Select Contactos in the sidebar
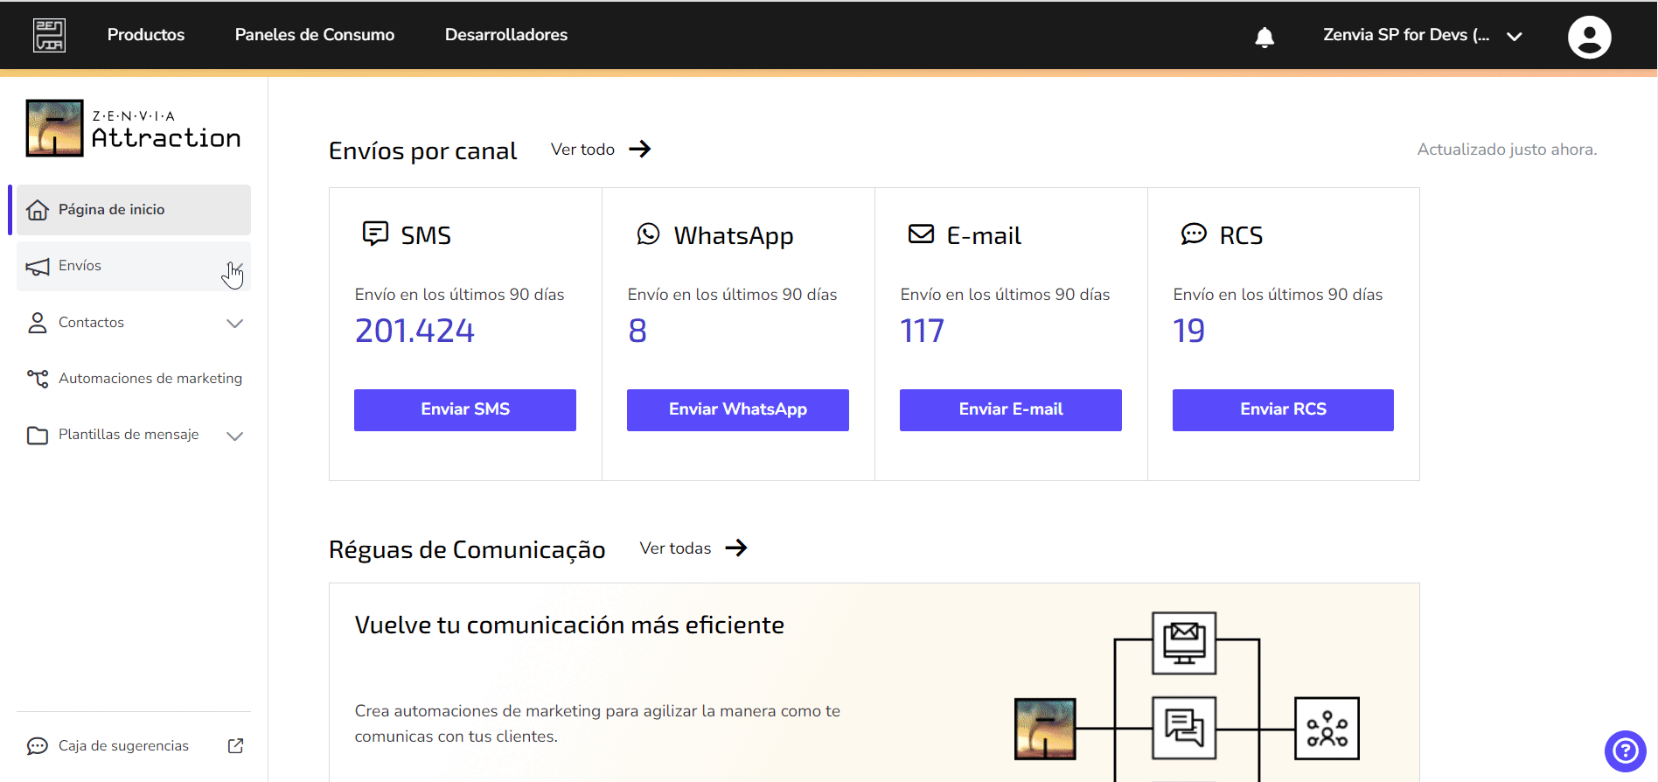 (134, 323)
